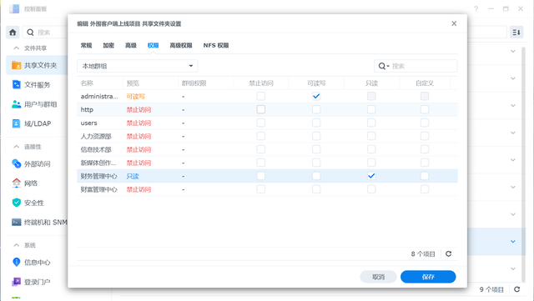The height and width of the screenshot is (301, 534).
Task: Check Read/Write for 财富管理中心 group
Action: [316, 189]
